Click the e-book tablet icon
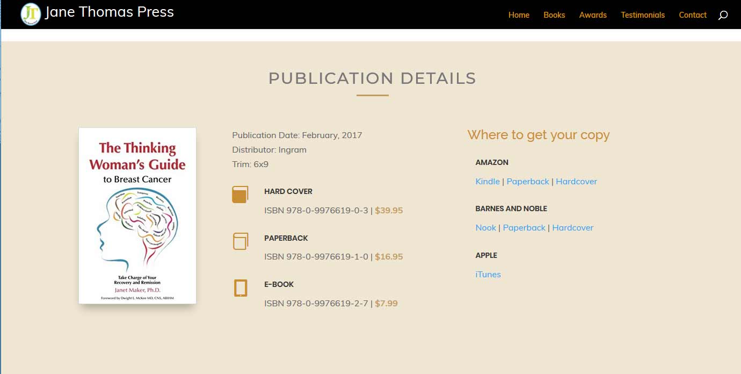The width and height of the screenshot is (741, 374). (x=240, y=288)
